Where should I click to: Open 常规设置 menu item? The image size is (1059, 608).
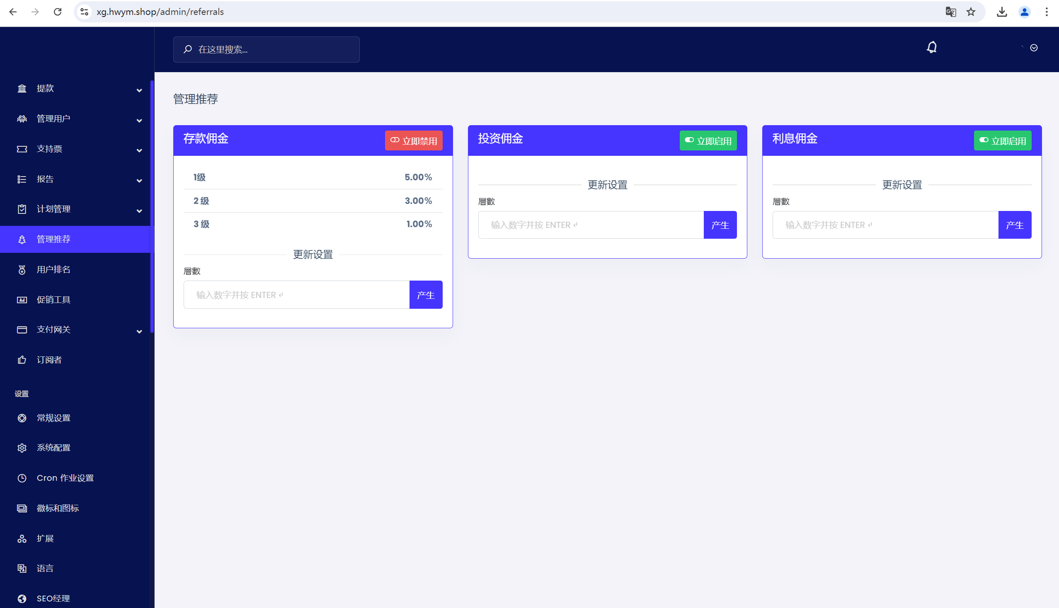point(75,418)
